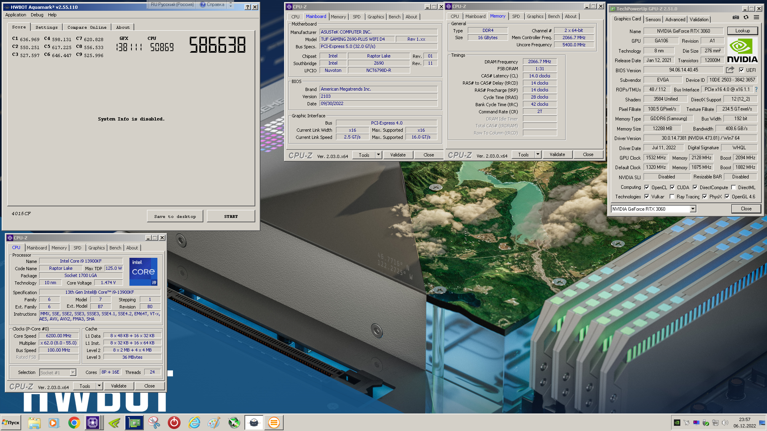This screenshot has height=431, width=767.
Task: Click the gauge creature taskbar icon
Action: pos(254,423)
